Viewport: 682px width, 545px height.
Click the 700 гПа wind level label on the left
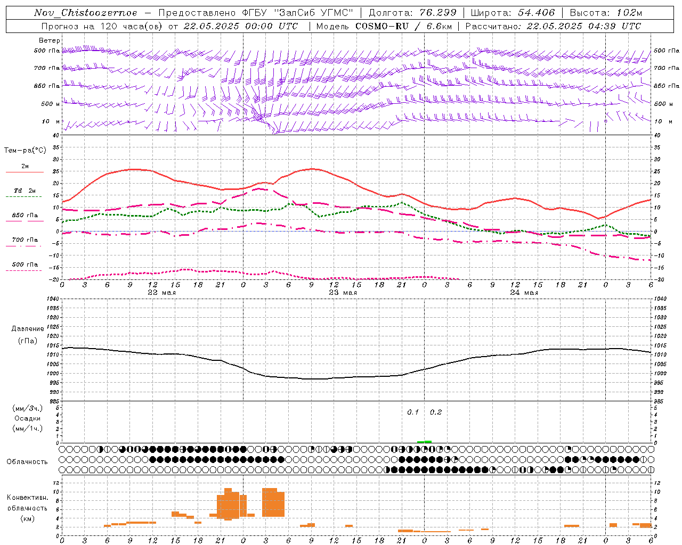coord(47,68)
